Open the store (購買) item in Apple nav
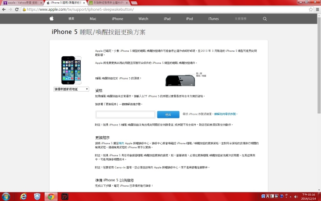 71,19
